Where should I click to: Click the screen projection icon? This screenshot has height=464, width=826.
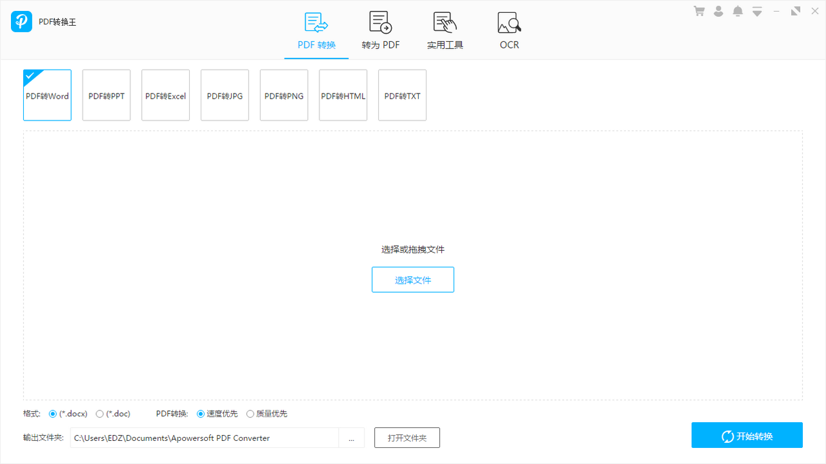click(795, 11)
